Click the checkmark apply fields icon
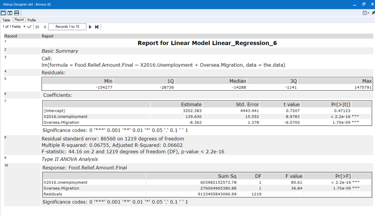 (x=29, y=27)
